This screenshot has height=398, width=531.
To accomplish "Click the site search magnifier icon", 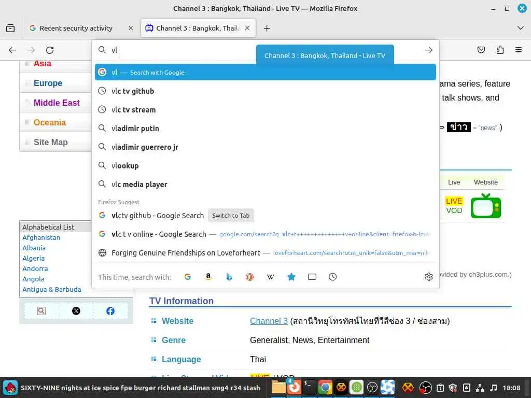I will (x=41, y=311).
